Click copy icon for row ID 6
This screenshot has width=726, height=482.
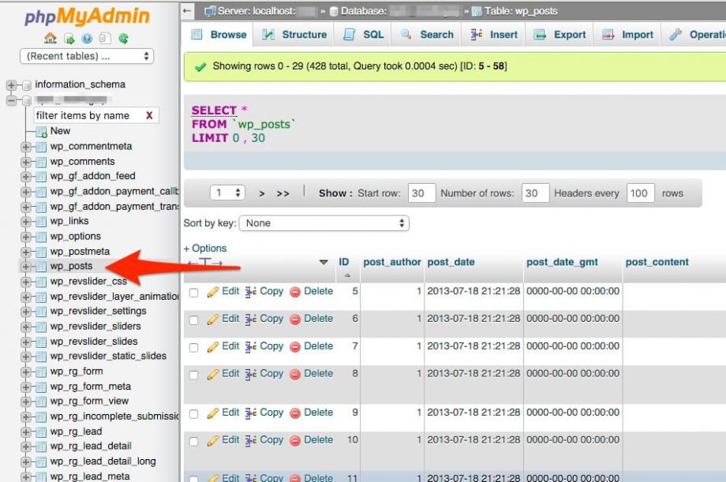pyautogui.click(x=250, y=319)
